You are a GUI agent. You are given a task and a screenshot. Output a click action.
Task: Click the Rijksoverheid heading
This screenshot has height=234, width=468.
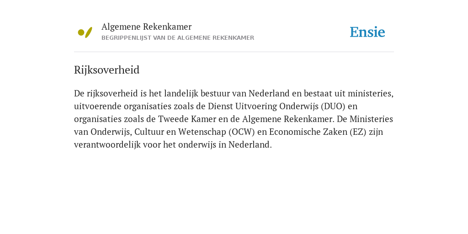tap(106, 70)
